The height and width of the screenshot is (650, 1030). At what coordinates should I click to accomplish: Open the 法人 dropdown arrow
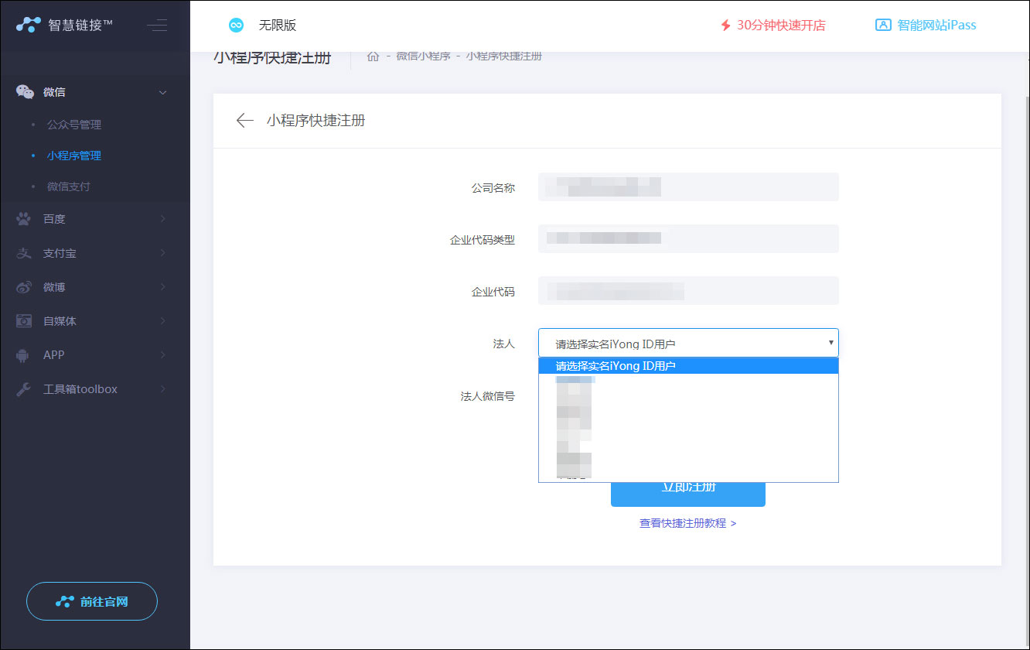830,342
